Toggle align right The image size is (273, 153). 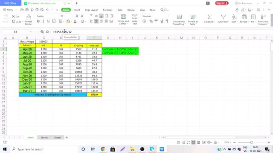[x=101, y=21]
